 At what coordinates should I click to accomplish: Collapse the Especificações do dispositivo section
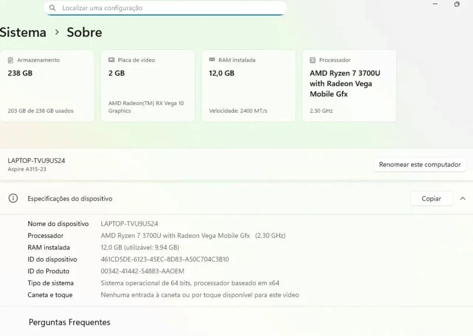click(463, 198)
